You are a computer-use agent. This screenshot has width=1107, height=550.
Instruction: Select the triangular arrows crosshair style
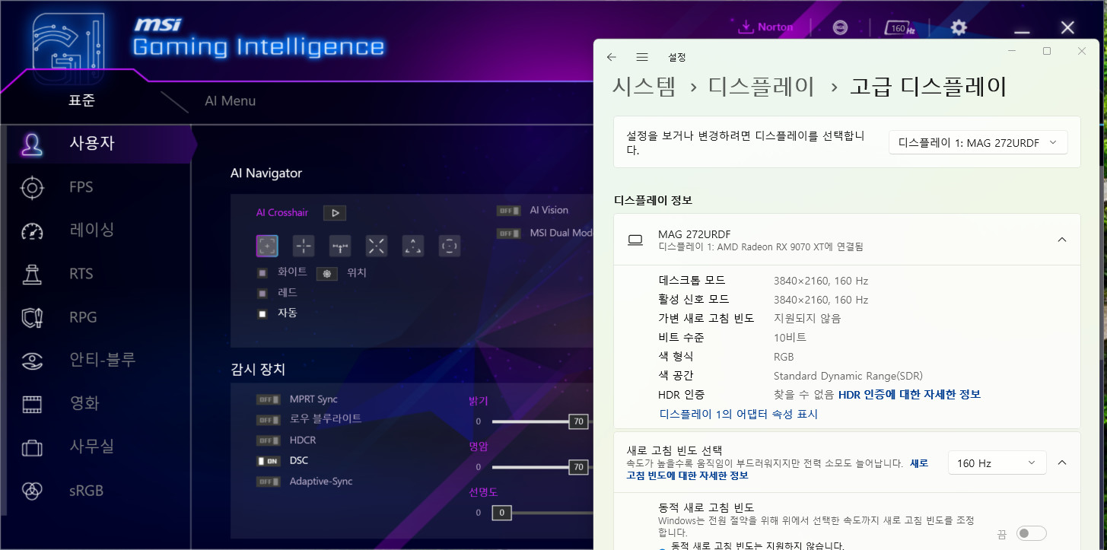coord(413,246)
